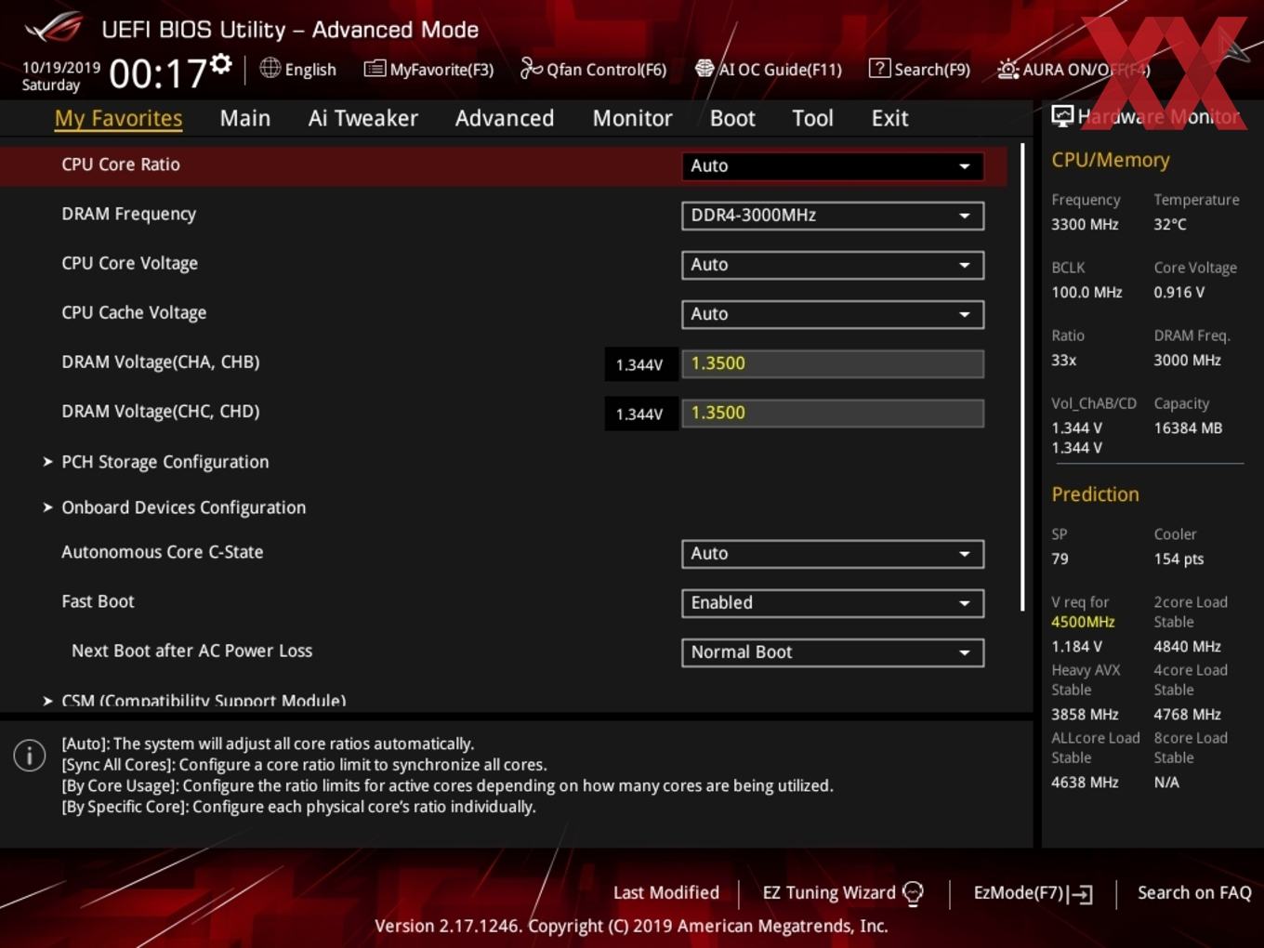The height and width of the screenshot is (948, 1264).
Task: Select the Autonomous Core C-State label
Action: point(163,552)
